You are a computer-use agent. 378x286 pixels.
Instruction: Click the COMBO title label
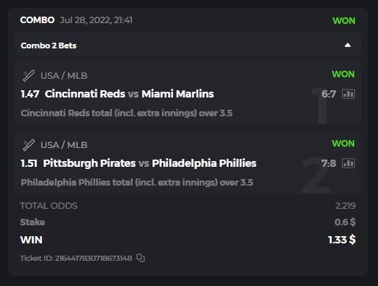click(x=38, y=20)
